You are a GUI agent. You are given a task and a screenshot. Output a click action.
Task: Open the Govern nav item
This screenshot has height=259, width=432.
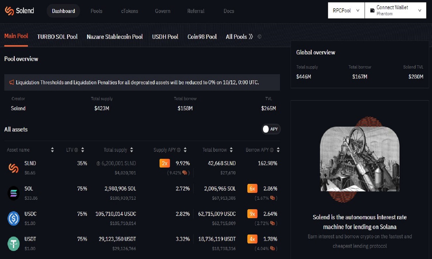click(x=163, y=11)
